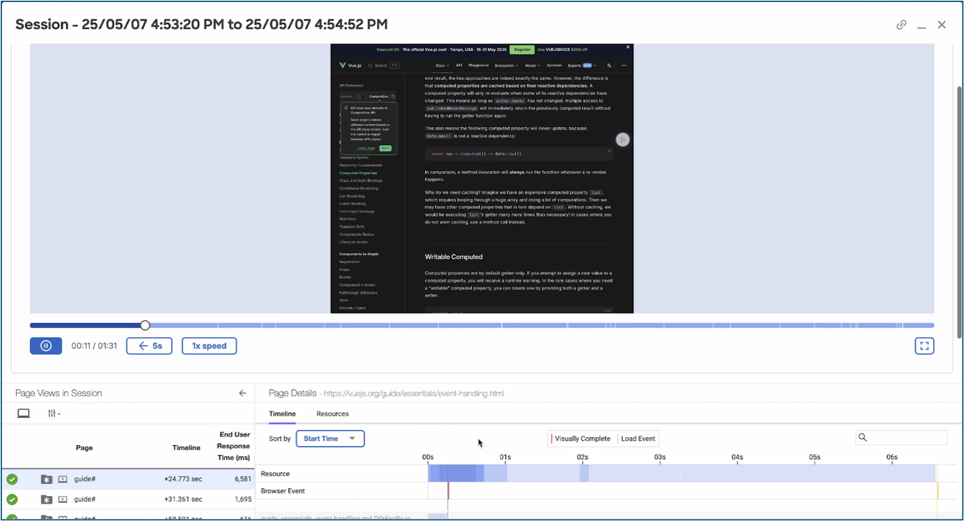Screen dimensions: 966x523
Task: Collapse the Page Views in Session panel
Action: [x=242, y=393]
